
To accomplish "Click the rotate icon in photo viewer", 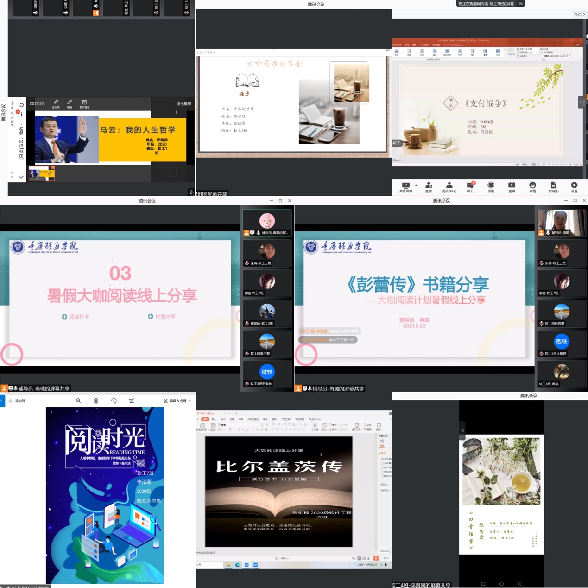I will 114,401.
